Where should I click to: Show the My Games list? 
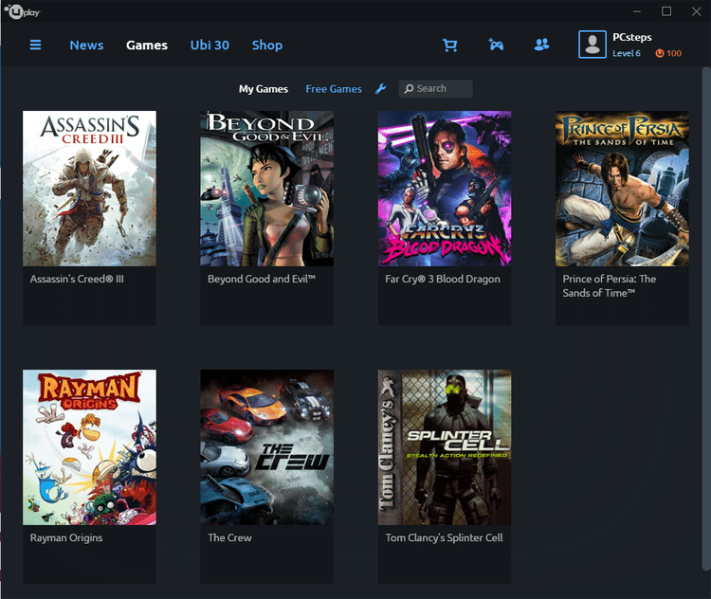[x=264, y=89]
